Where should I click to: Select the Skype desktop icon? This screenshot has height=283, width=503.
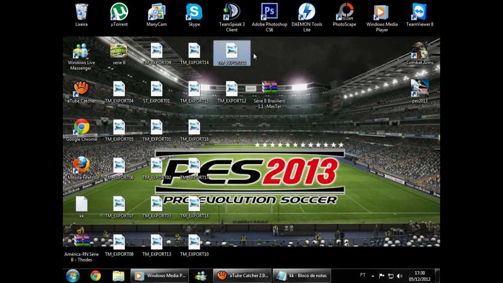tap(194, 15)
